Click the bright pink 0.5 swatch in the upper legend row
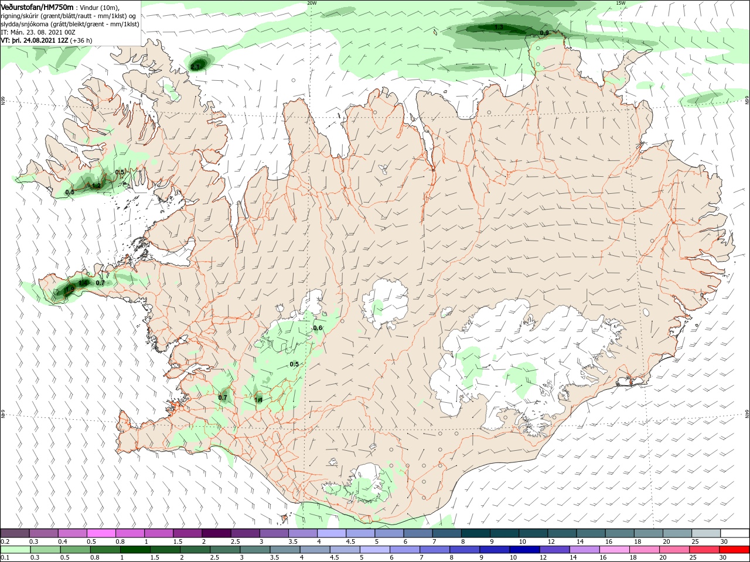 click(101, 533)
